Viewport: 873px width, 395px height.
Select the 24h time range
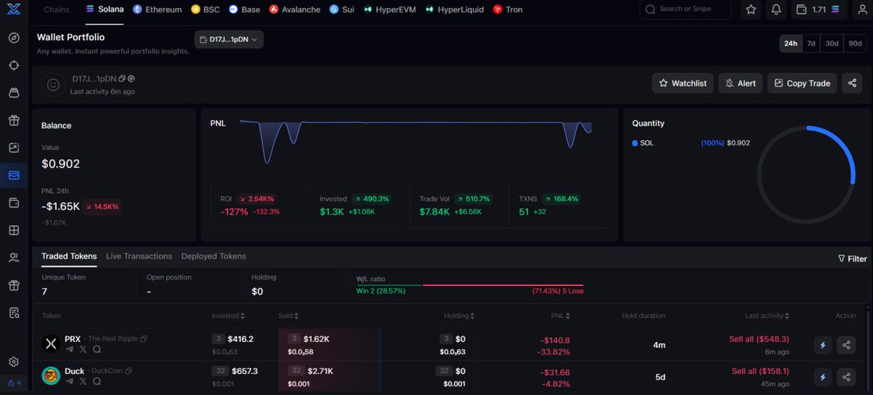790,44
